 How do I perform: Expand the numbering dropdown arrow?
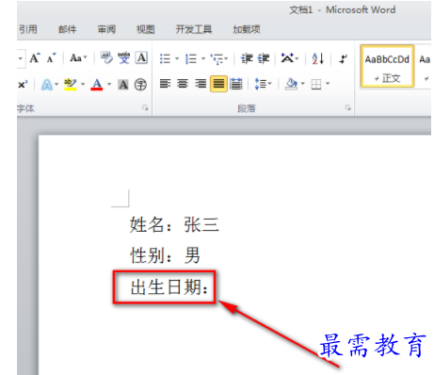pos(203,58)
